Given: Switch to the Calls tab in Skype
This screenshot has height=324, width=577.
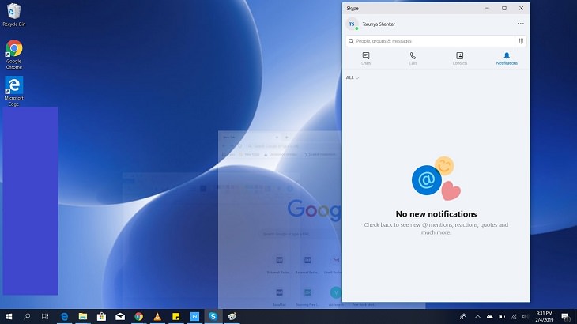Looking at the screenshot, I should point(413,58).
